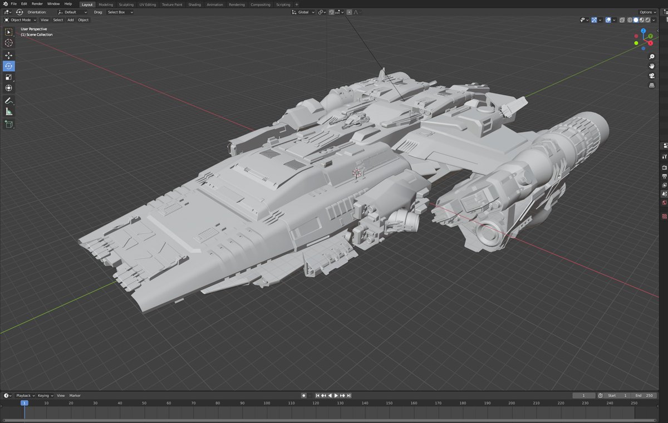Screen dimensions: 668x423
Task: Switch to the Sculpting workspace tab
Action: pos(126,4)
